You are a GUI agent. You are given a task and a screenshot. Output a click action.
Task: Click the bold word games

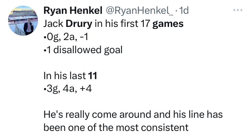point(168,24)
